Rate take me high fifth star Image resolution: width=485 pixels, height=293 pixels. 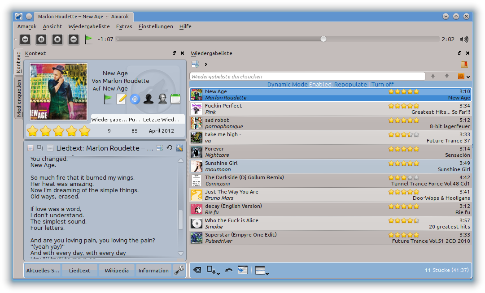(416, 134)
